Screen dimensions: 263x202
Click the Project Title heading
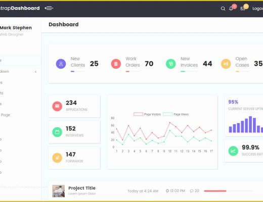[x=82, y=188]
